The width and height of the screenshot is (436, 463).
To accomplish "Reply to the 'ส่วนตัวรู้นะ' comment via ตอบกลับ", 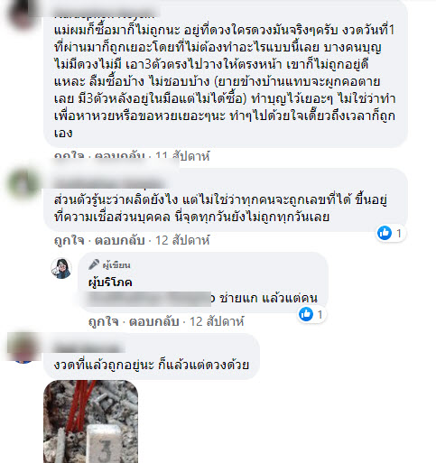I will tap(120, 240).
